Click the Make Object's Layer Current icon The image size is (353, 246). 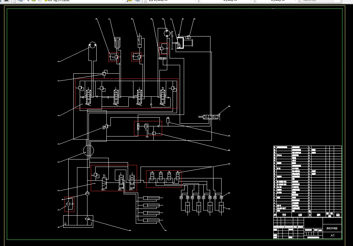130,1
